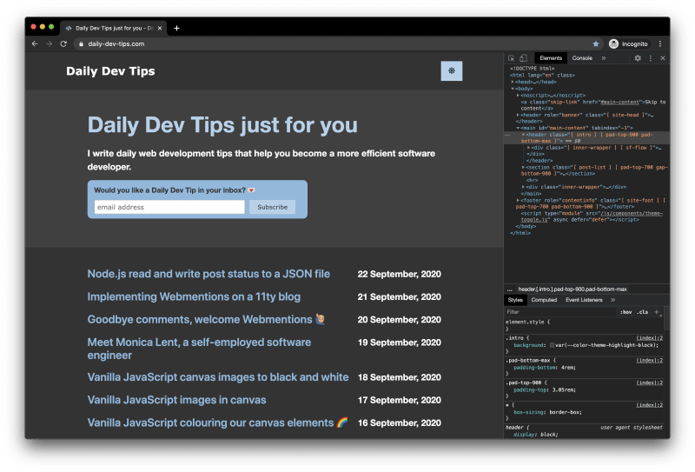This screenshot has height=472, width=695.
Task: Show more style pane tabs via chevron
Action: coord(612,300)
